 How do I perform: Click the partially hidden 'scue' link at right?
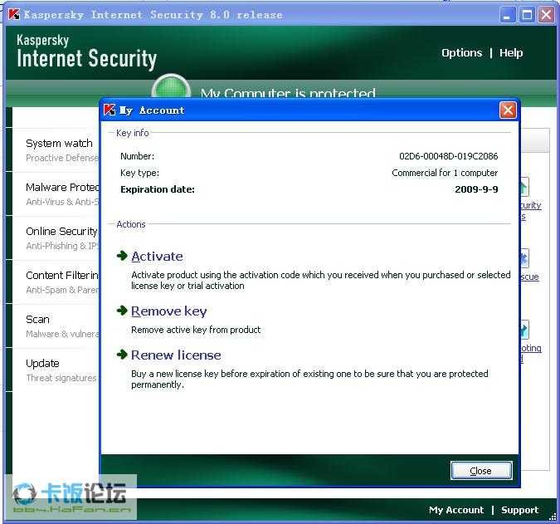click(x=529, y=277)
